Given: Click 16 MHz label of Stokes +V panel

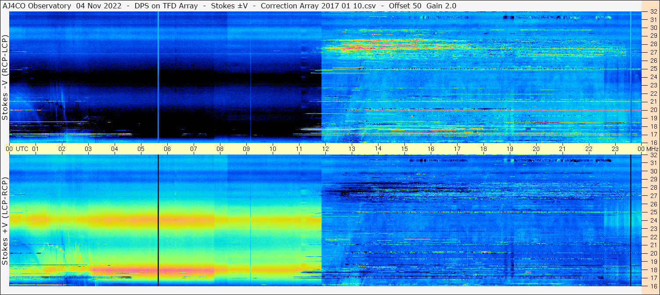Looking at the screenshot, I should 653,286.
